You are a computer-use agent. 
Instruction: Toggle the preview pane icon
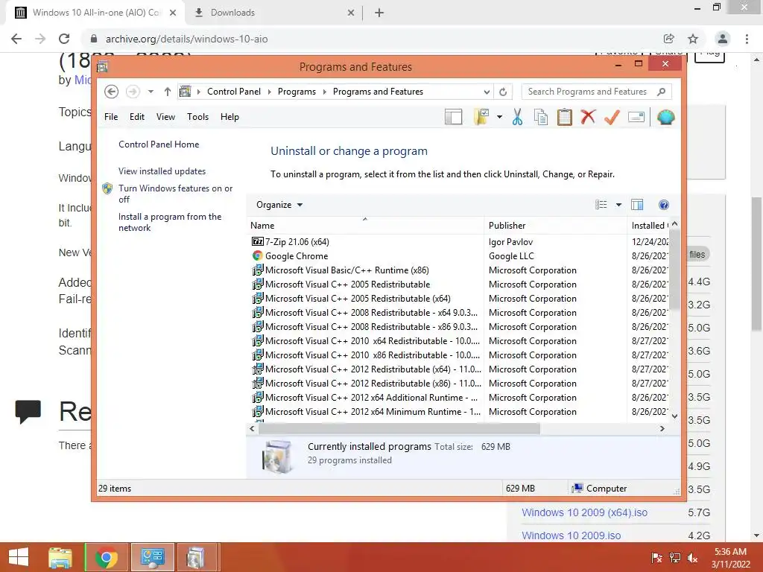637,205
